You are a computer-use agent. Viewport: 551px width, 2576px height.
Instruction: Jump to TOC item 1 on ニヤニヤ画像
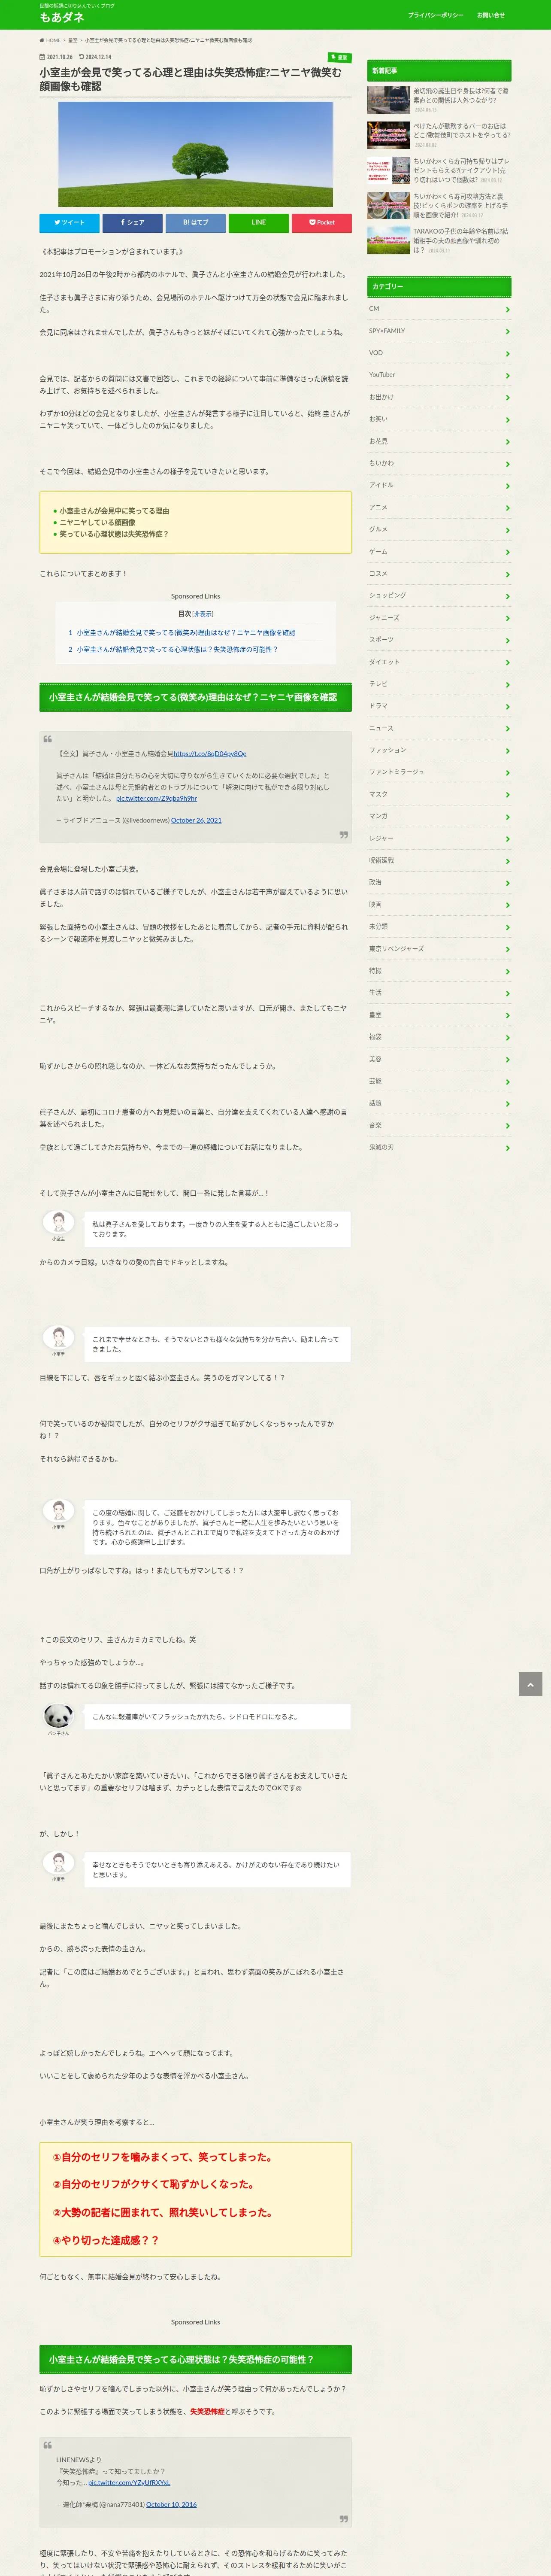coord(186,633)
